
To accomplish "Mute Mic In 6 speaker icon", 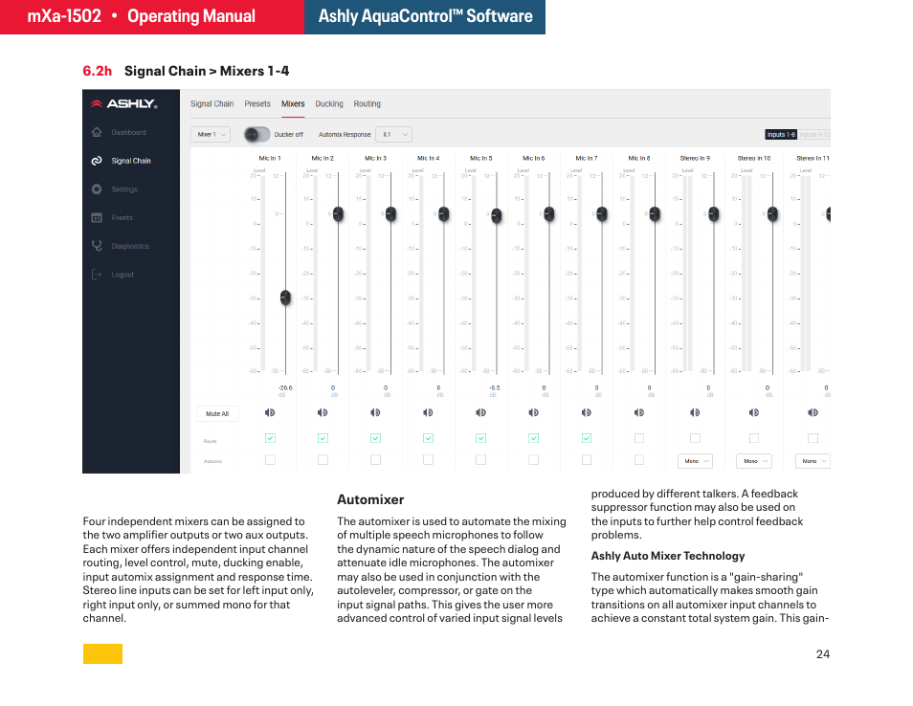I will (533, 412).
